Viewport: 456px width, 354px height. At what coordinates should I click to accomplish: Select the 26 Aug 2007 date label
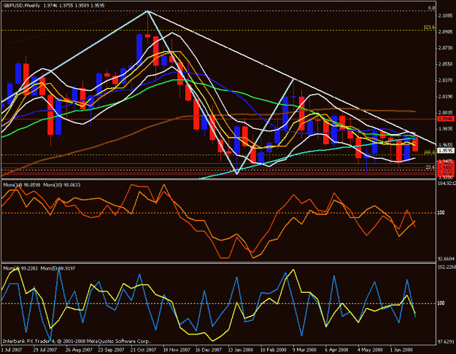[78, 350]
